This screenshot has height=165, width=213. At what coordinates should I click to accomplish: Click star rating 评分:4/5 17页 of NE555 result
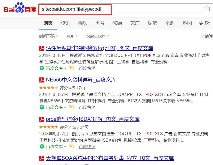[x=62, y=88]
